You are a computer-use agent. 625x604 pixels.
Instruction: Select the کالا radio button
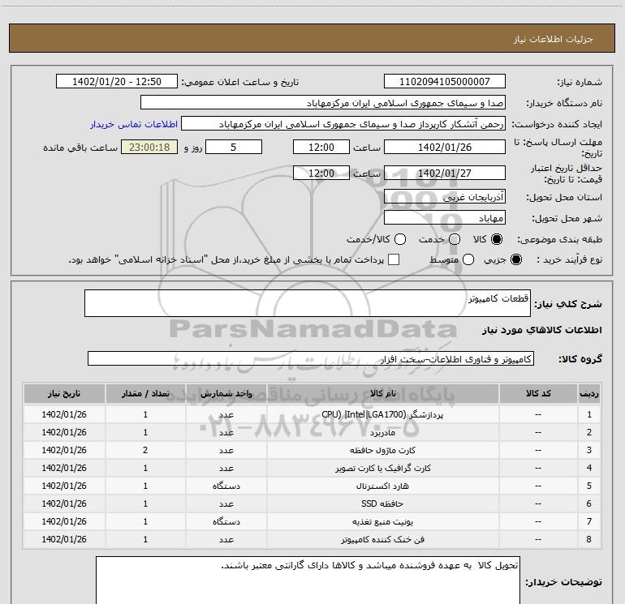click(497, 239)
